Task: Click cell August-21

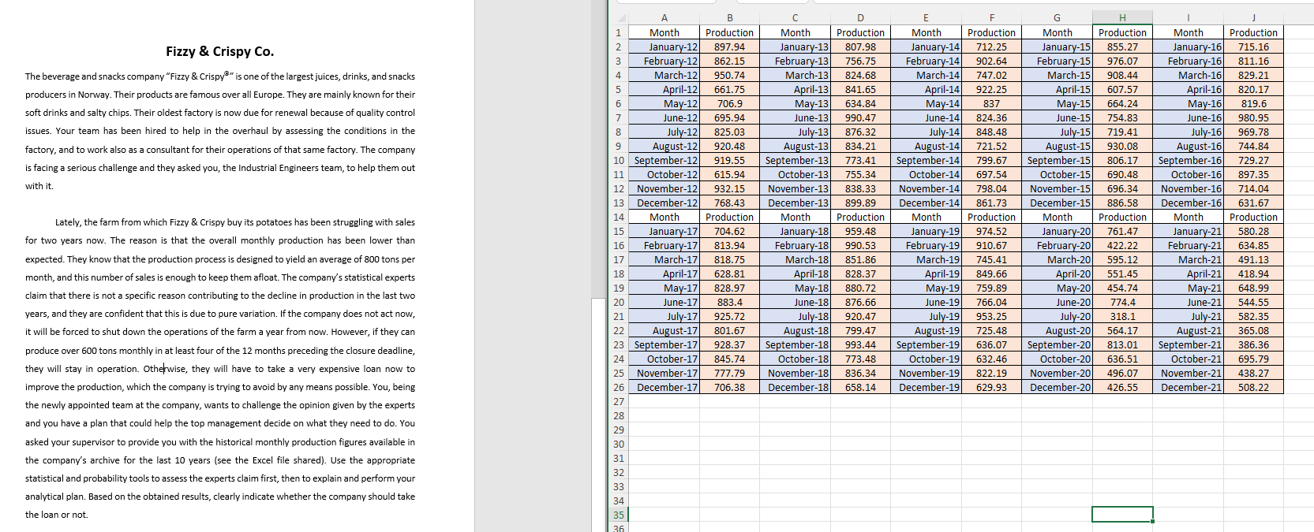Action: coord(1188,330)
